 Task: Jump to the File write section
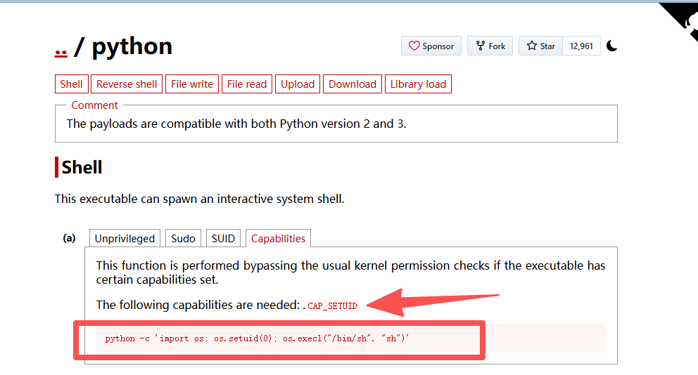coord(192,84)
